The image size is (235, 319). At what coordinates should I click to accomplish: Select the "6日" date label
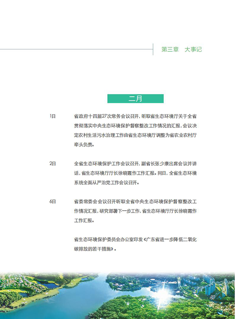53,201
